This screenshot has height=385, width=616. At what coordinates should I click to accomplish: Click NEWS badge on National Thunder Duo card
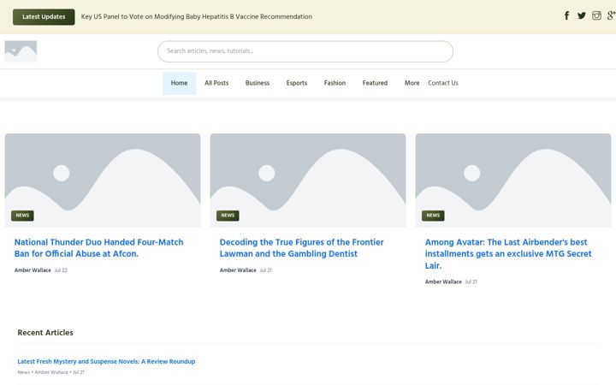point(22,216)
